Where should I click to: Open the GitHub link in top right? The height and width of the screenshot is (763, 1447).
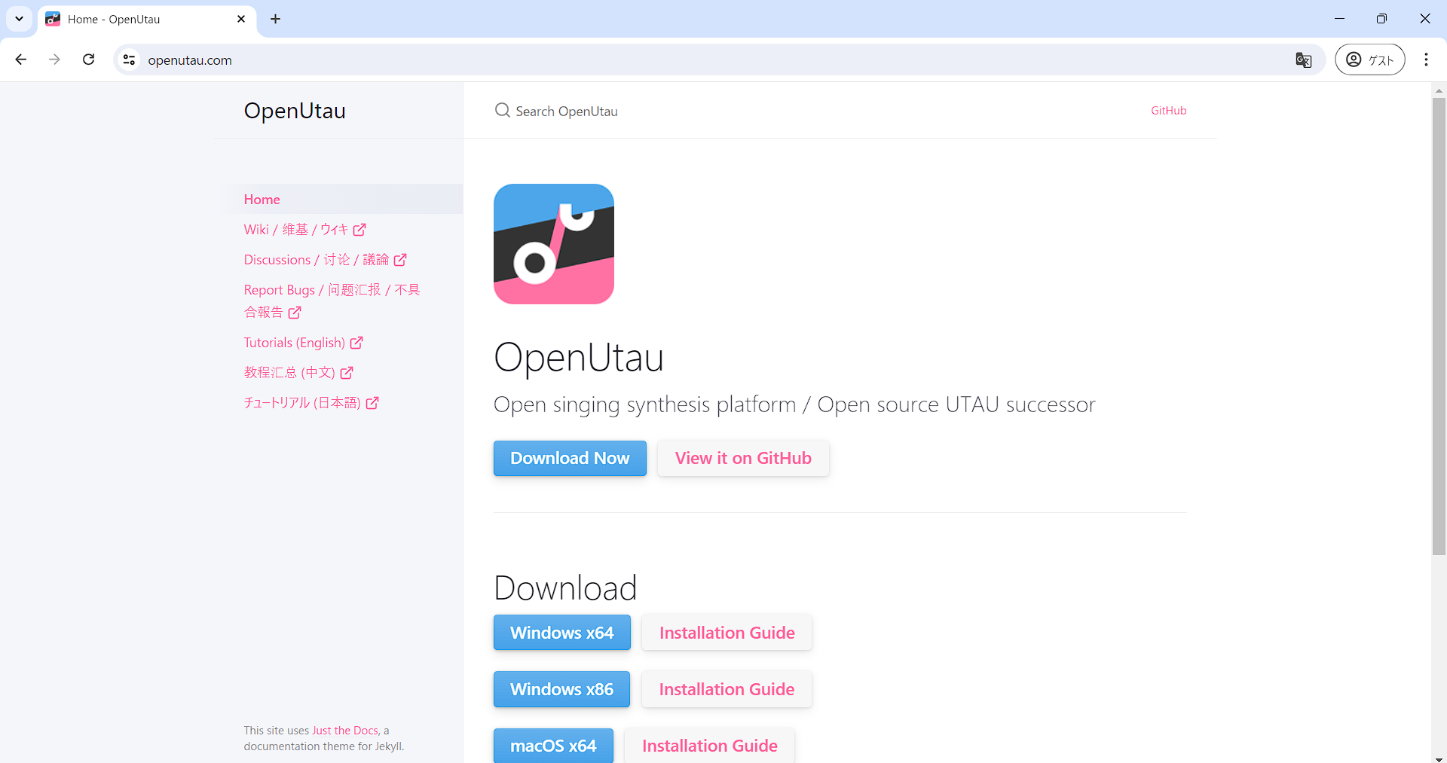pos(1168,111)
